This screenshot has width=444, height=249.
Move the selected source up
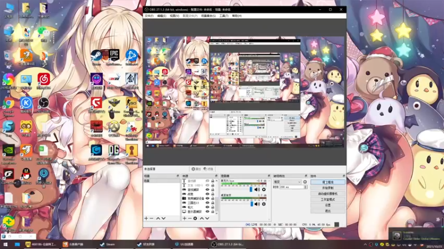click(202, 218)
